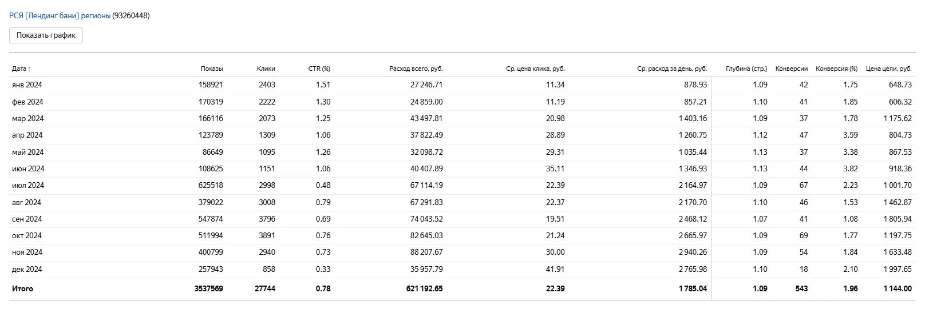The width and height of the screenshot is (929, 313).
Task: Sort by 'Цена цели, руб.' column header
Action: click(889, 69)
